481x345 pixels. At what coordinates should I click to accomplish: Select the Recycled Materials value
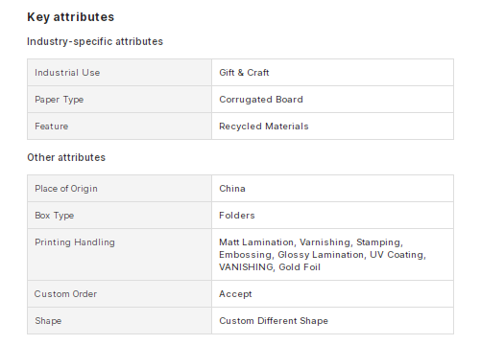264,126
